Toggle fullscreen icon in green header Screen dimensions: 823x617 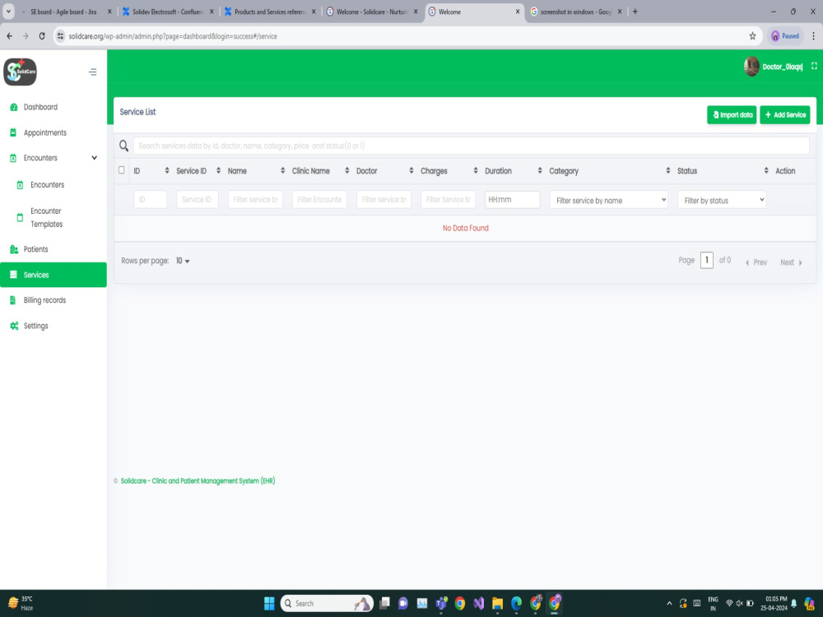(814, 66)
